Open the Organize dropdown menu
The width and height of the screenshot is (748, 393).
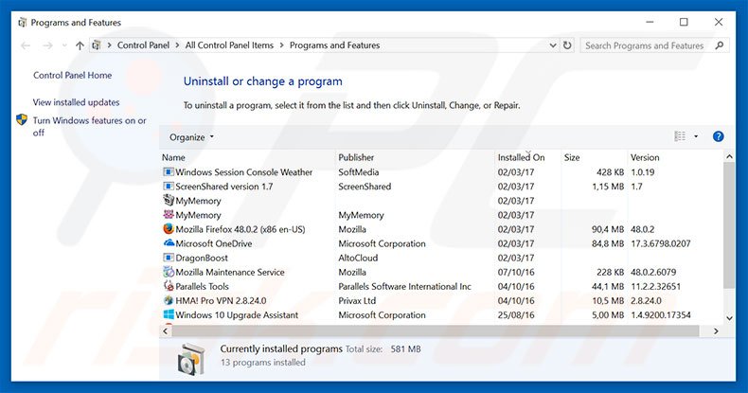coord(191,137)
